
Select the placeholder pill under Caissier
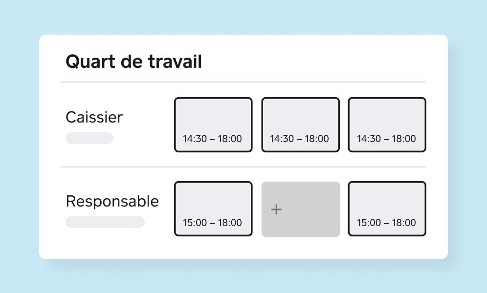[89, 138]
